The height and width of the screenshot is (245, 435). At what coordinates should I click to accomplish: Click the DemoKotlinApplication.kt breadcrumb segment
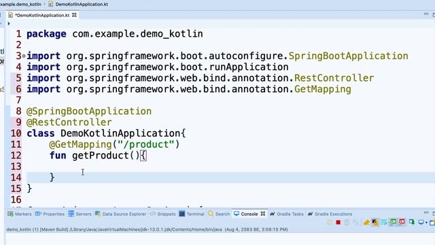click(82, 4)
